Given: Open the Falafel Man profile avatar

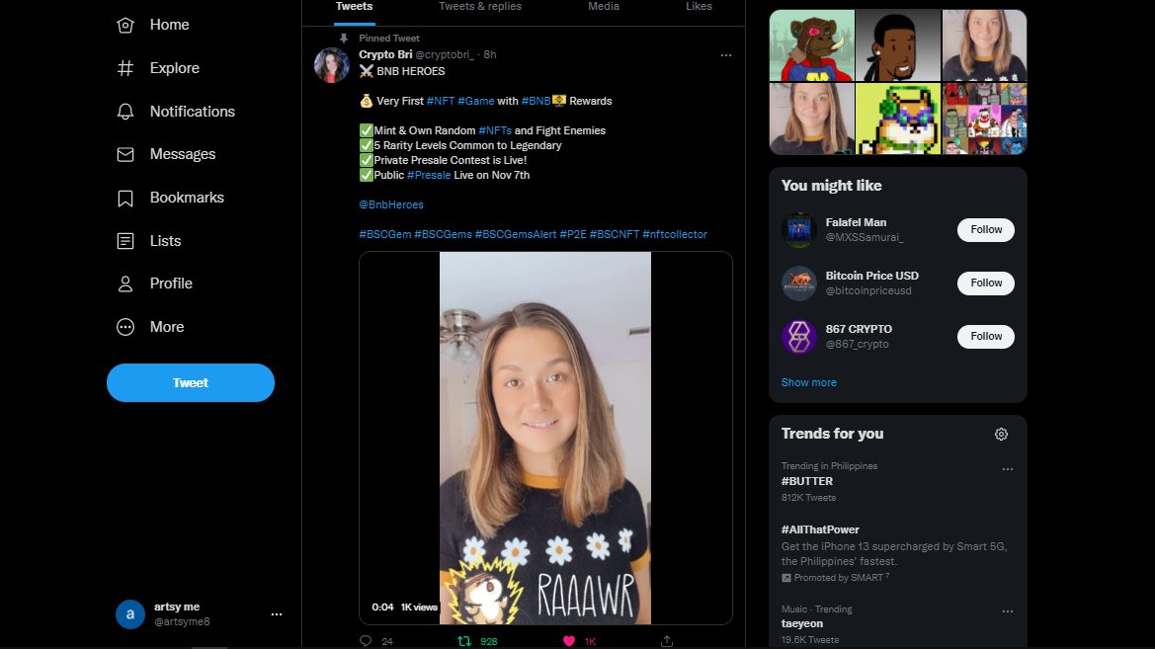Looking at the screenshot, I should 799,230.
